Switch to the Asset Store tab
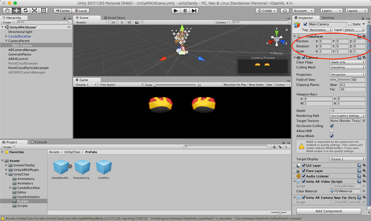 (x=114, y=17)
